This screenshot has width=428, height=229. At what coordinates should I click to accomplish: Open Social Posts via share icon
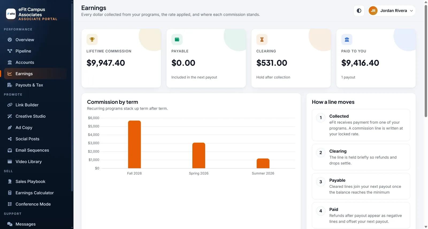coord(10,139)
